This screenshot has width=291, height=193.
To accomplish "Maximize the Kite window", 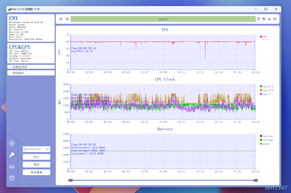I will tap(266, 9).
